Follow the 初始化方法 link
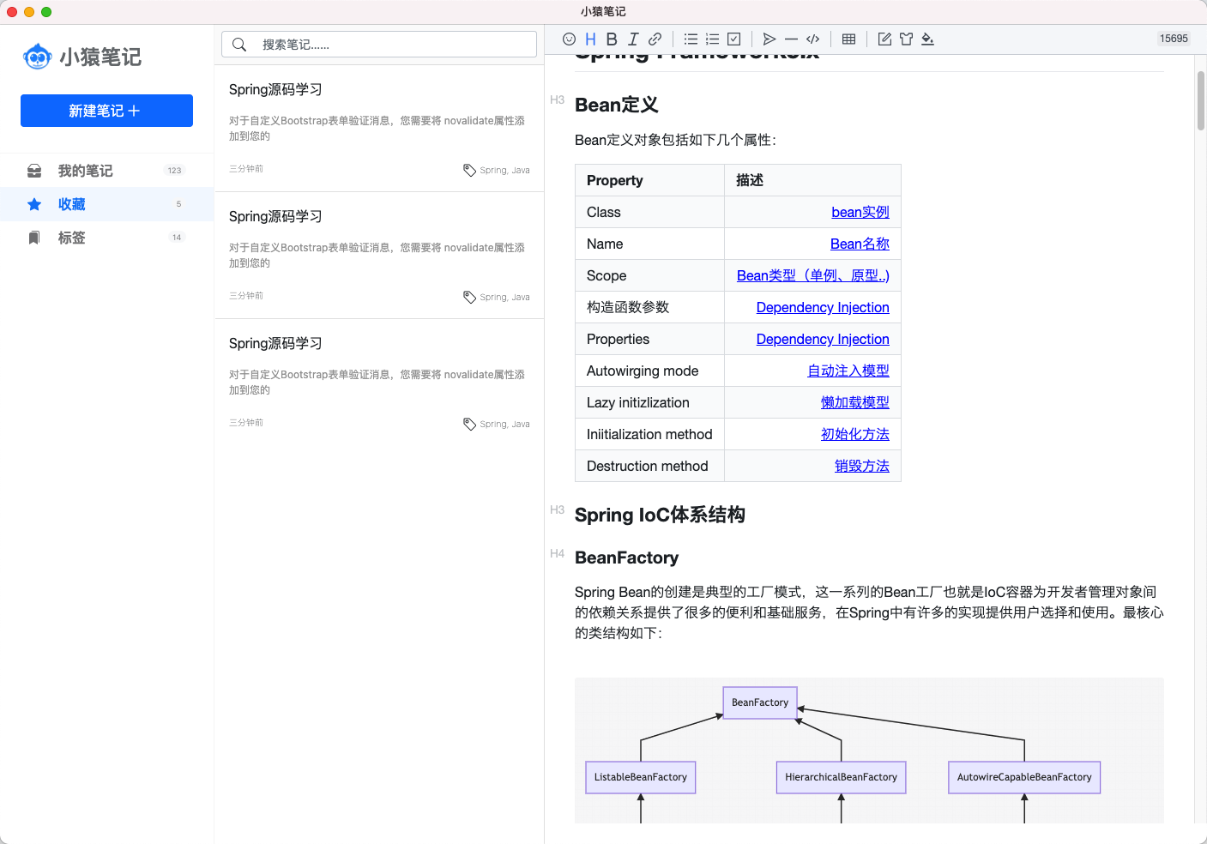Screen dimensions: 1207x844 point(855,434)
